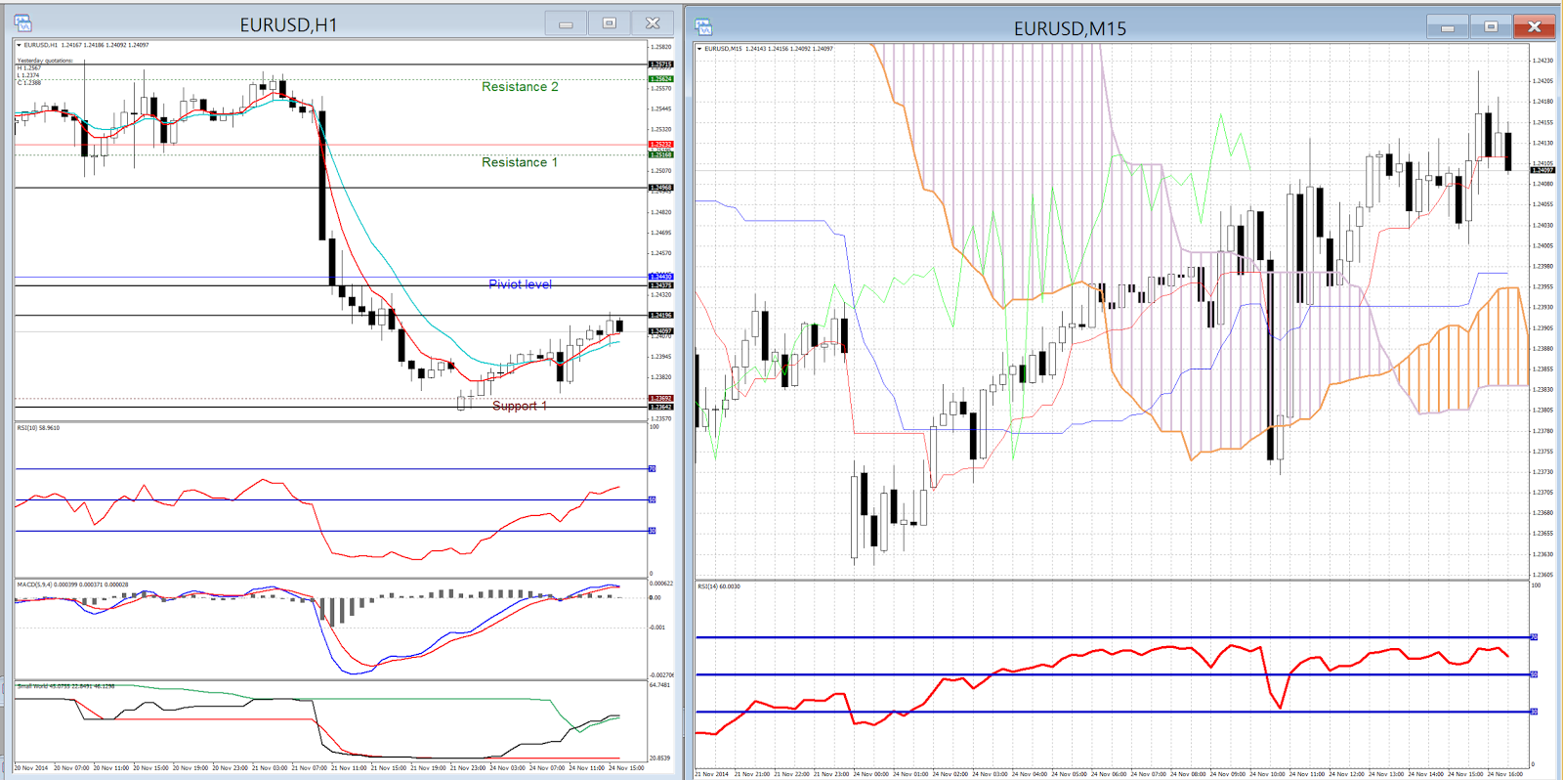Click the 30 level tag in H1 RSI panel

pyautogui.click(x=653, y=531)
